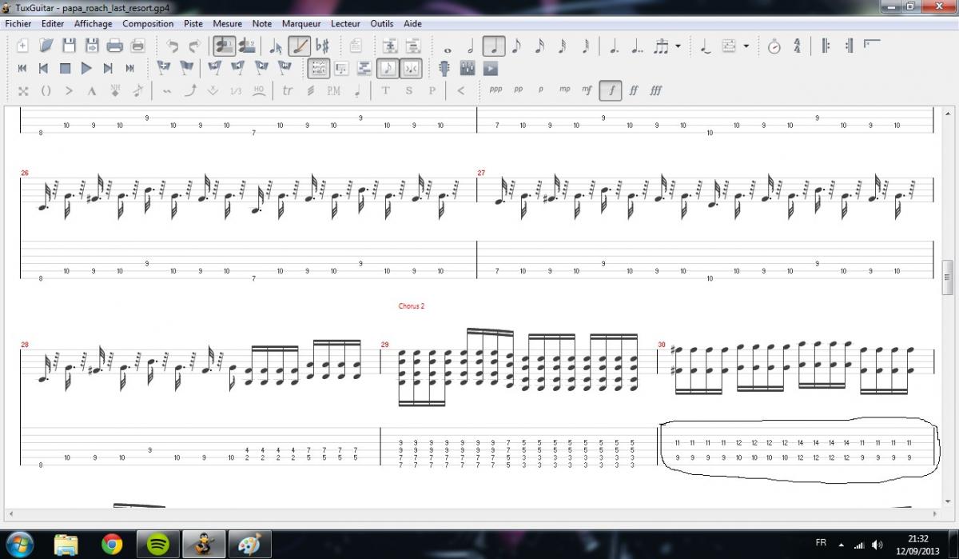This screenshot has height=559, width=959.
Task: Add a track with plus-track icon
Action: (x=389, y=46)
